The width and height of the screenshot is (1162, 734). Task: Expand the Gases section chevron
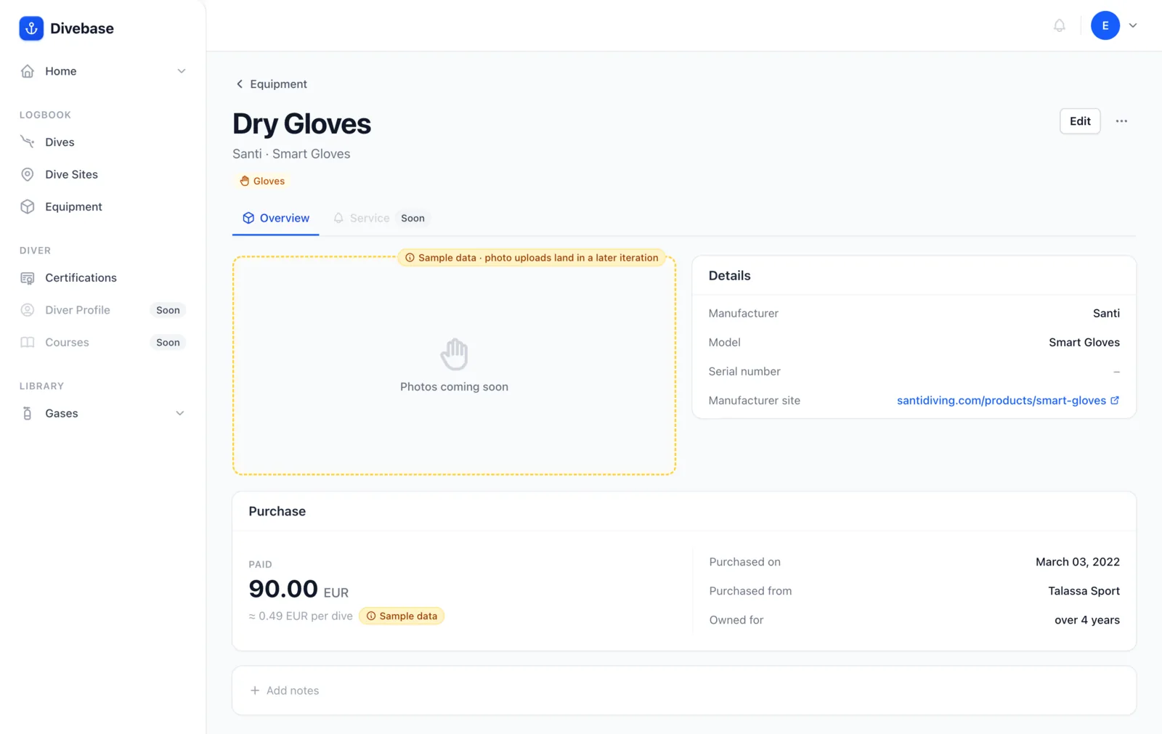click(180, 413)
